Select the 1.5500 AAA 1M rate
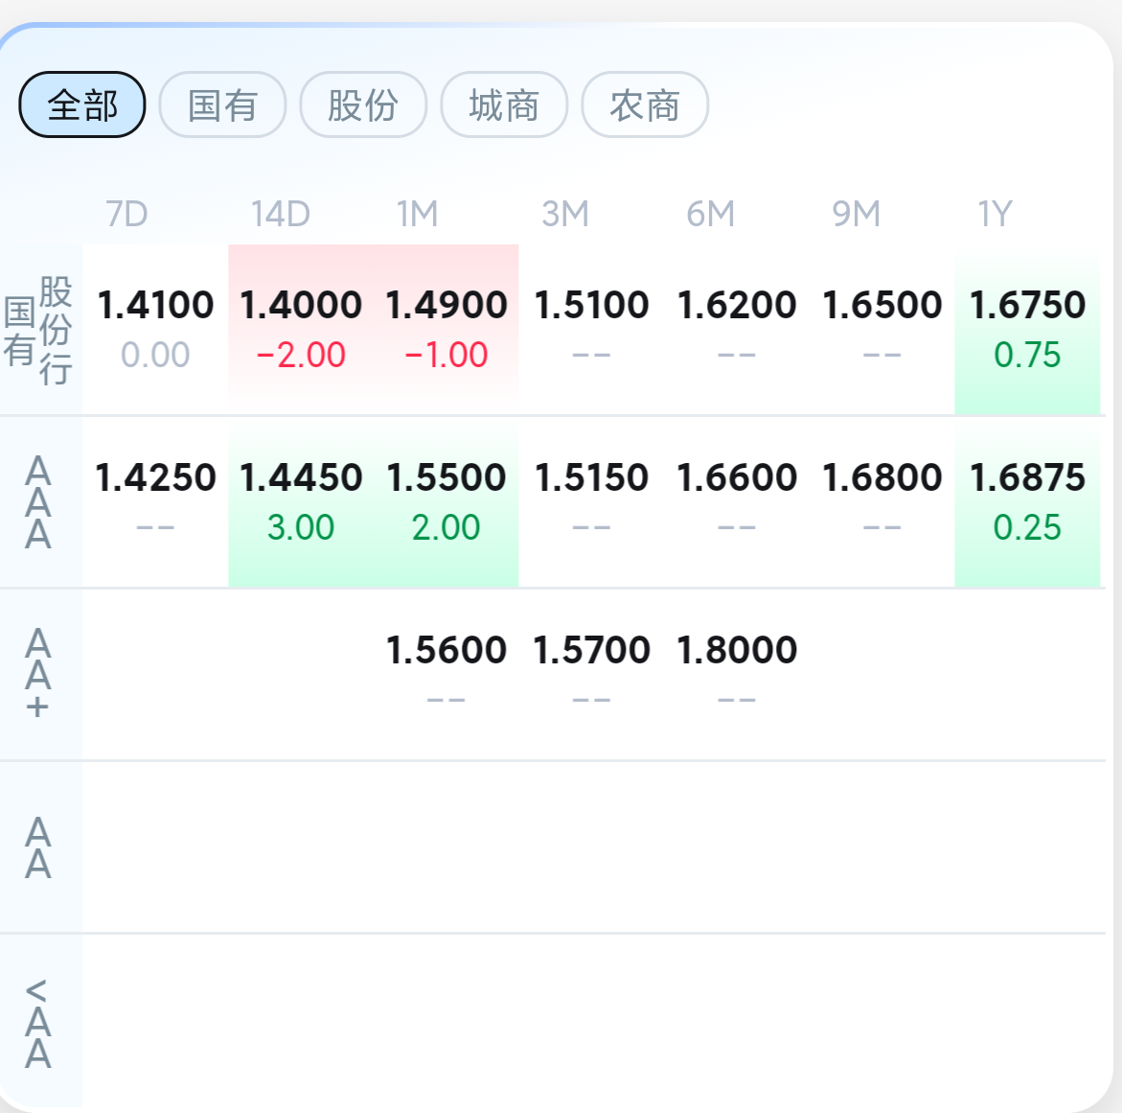Screen dimensions: 1122x1113 (447, 477)
